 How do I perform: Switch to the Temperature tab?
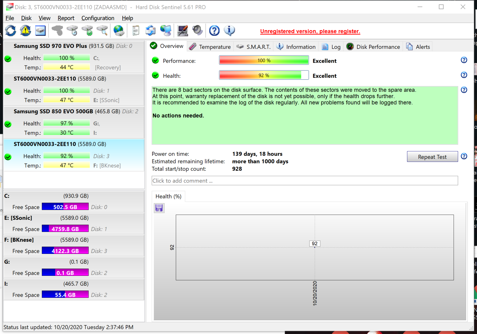click(x=210, y=47)
